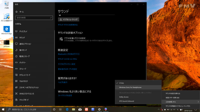Expand 立体音響 (オフ) submenu arrow
Image resolution: width=200 pixels, height=112 pixels.
198,102
